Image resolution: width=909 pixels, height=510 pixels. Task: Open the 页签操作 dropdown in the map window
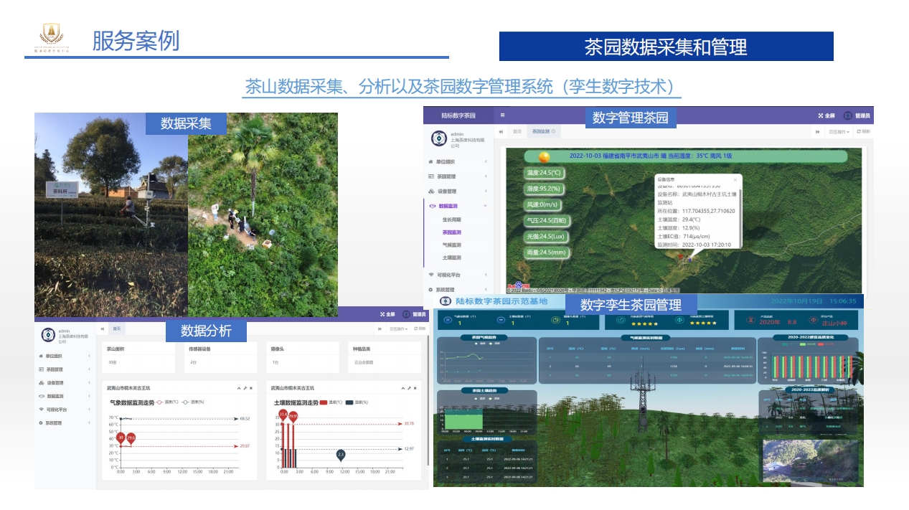click(x=839, y=132)
